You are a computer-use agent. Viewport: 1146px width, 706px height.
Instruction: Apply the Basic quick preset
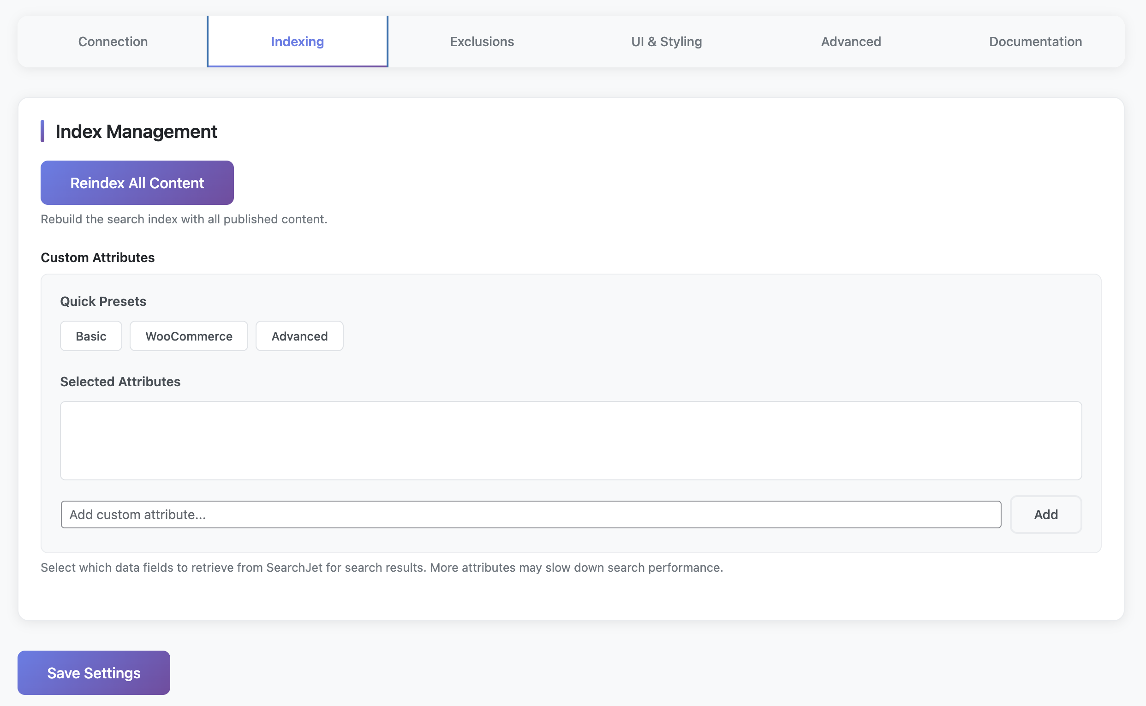tap(90, 336)
